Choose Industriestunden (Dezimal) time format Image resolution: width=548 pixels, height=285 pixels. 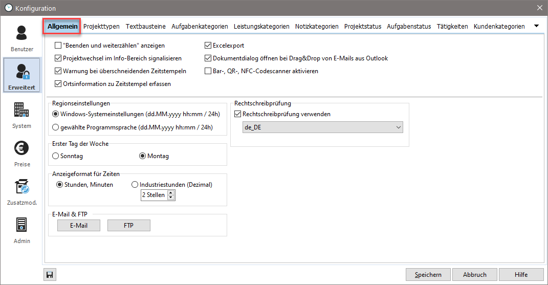pos(135,185)
